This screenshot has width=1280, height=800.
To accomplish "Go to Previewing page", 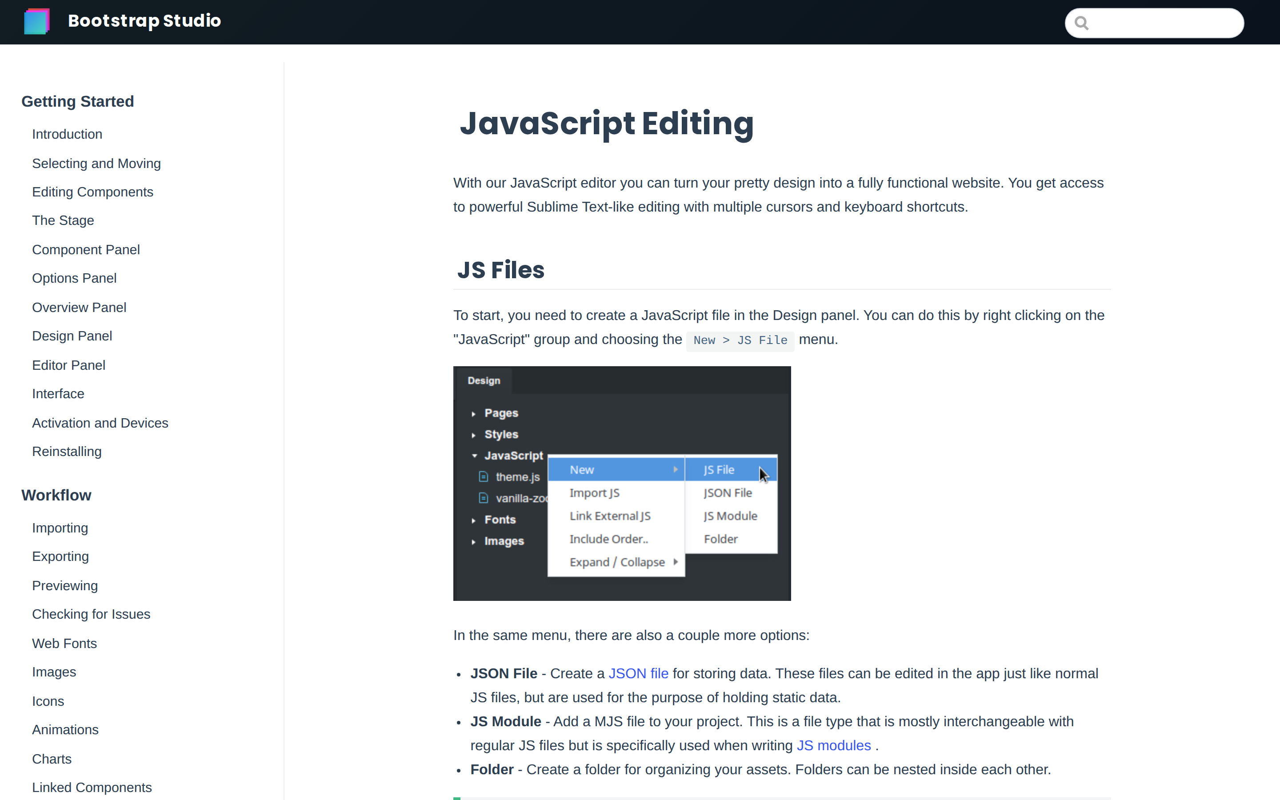I will pos(65,586).
